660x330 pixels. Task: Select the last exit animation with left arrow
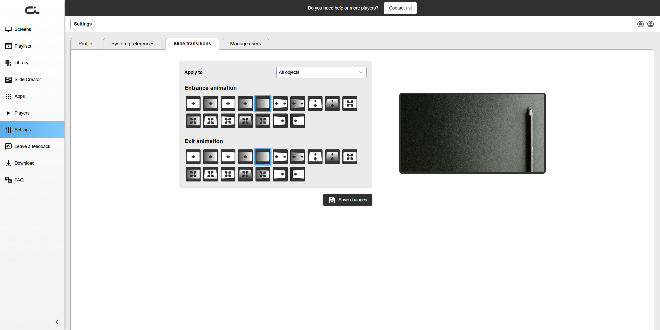pos(298,174)
